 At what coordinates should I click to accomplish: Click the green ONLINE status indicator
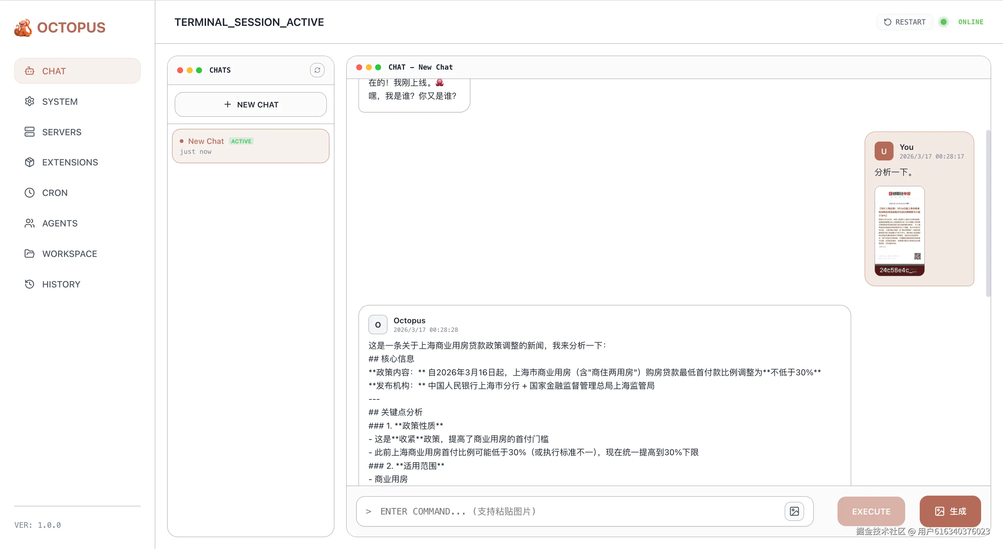tap(943, 22)
